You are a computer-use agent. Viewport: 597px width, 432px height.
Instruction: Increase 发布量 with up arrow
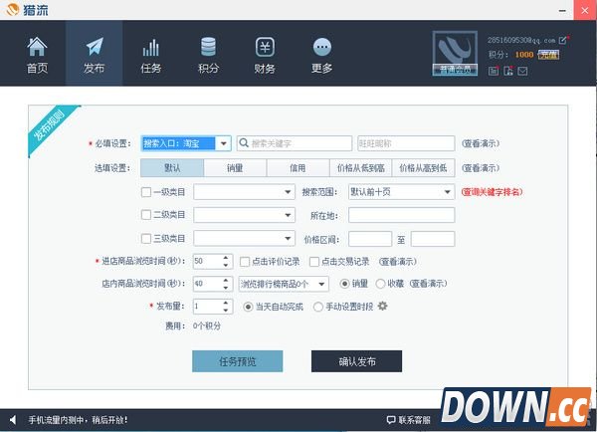coord(226,303)
